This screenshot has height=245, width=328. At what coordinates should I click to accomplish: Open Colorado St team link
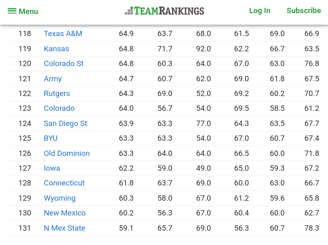pos(64,64)
